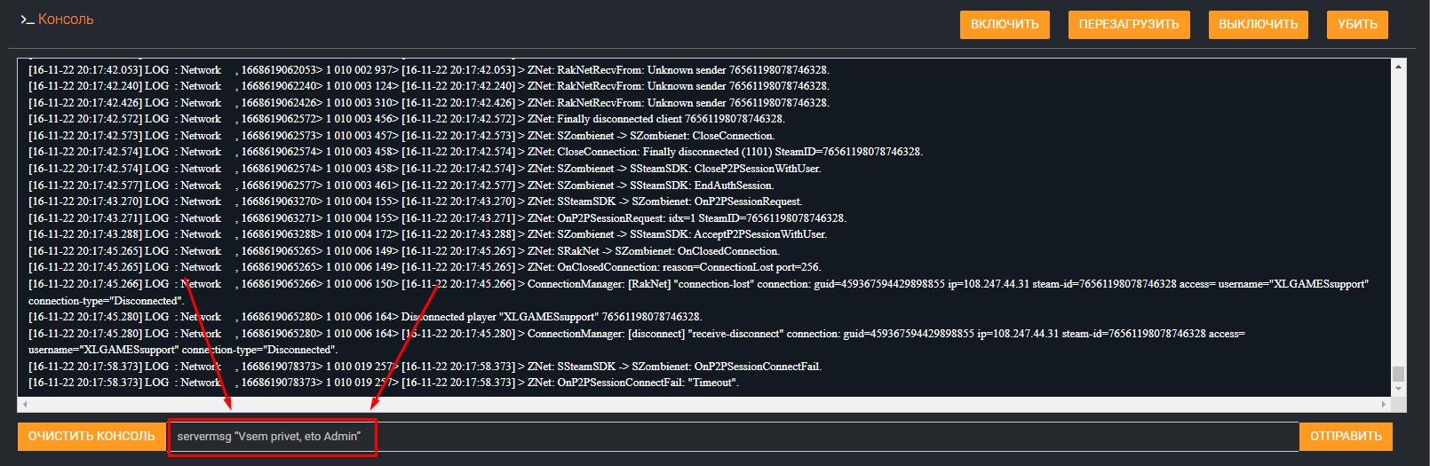The height and width of the screenshot is (466, 1430).
Task: Restart the server with ПЕРЕЗАГРУЗИТЬ
Action: 1128,24
